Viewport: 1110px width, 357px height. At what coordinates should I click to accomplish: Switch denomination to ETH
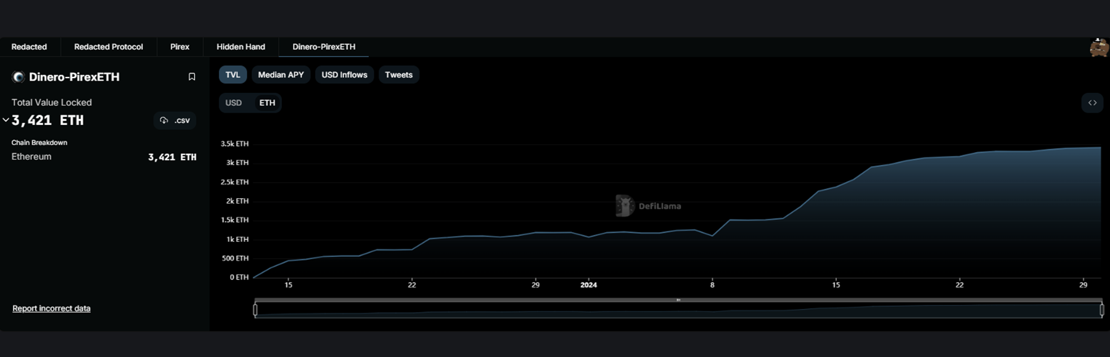(267, 103)
